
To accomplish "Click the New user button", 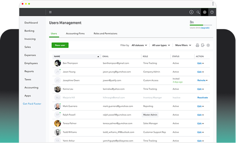I will pos(60,45).
